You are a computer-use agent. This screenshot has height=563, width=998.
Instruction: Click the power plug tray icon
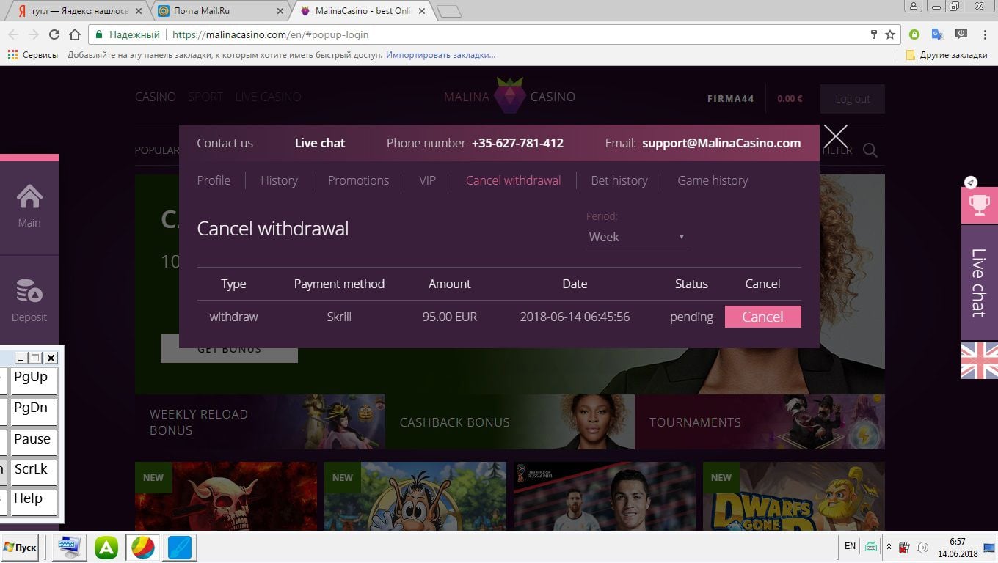(x=905, y=547)
